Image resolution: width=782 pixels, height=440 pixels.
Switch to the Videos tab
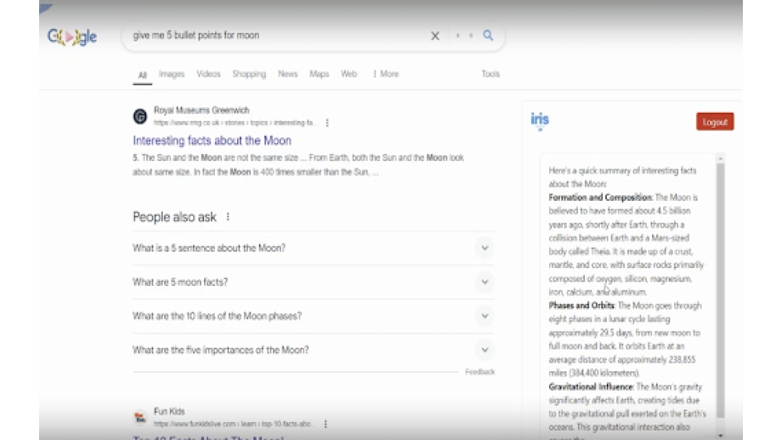[209, 73]
